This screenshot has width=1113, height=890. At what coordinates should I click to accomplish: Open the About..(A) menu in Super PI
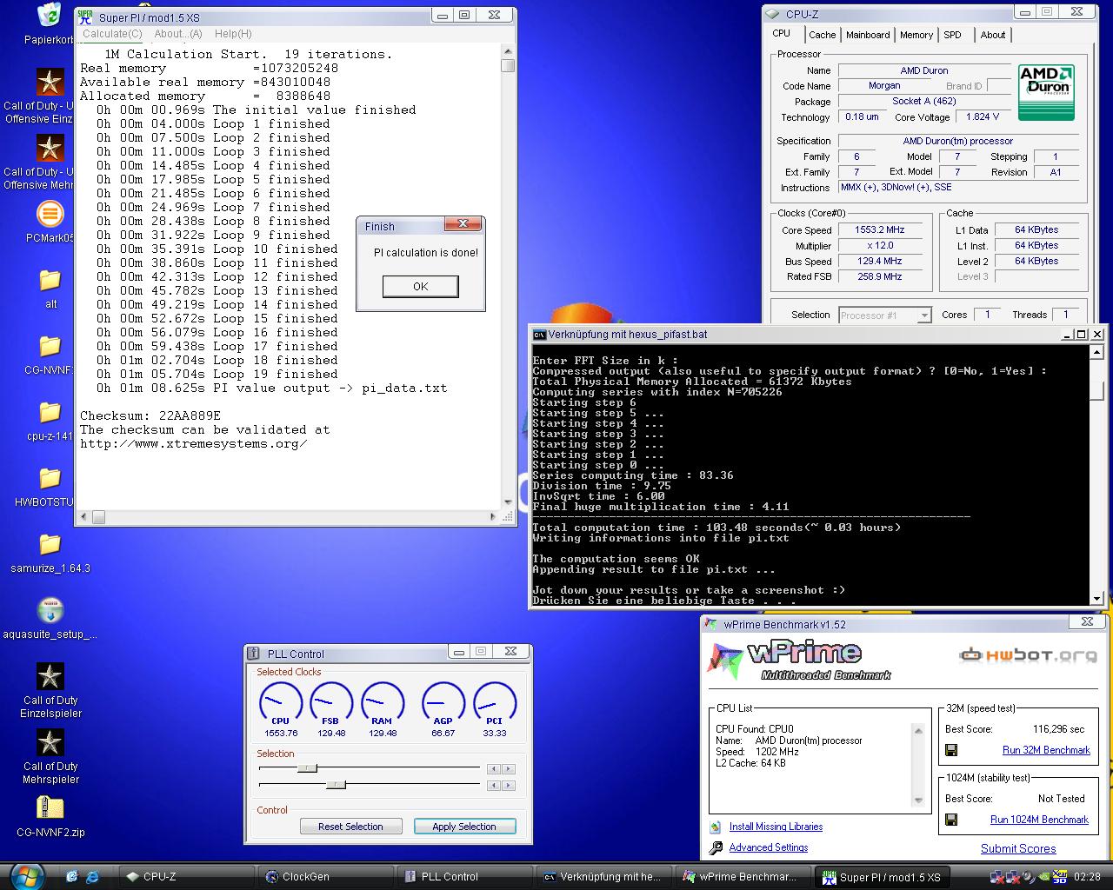click(178, 34)
